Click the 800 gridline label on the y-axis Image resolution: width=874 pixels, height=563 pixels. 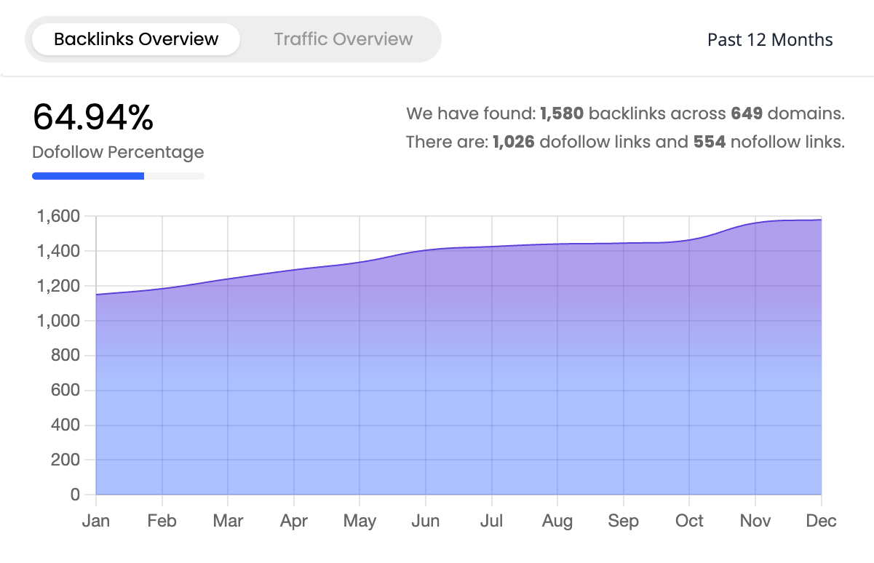tap(65, 356)
